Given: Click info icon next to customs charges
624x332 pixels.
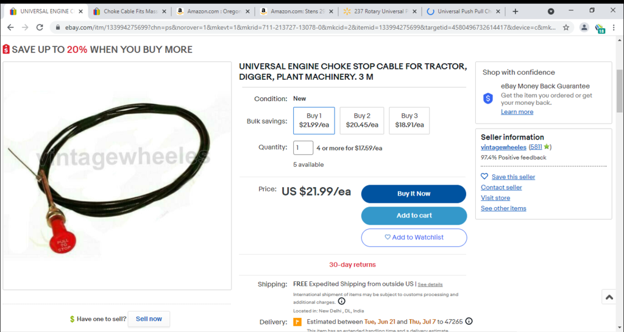Looking at the screenshot, I should (341, 302).
